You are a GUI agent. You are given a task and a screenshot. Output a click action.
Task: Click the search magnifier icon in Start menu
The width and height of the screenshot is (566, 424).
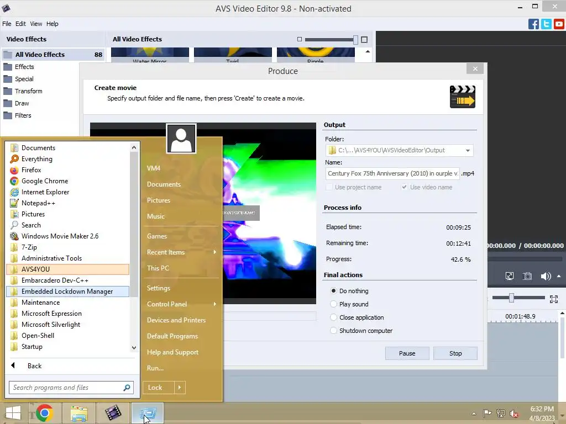point(127,388)
